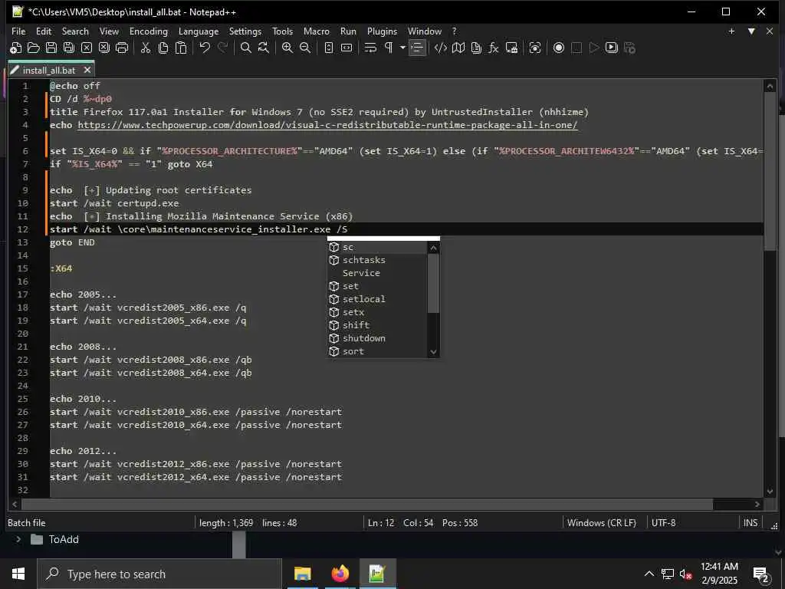The image size is (785, 589).
Task: Click autocomplete list scroll-down arrow
Action: coord(434,351)
